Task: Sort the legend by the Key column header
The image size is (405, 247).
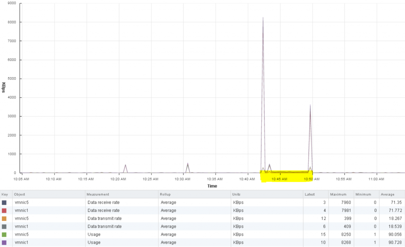Action: coord(5,194)
